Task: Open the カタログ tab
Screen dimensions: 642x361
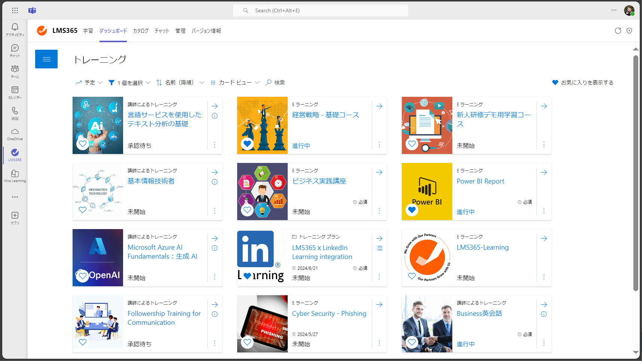Action: (141, 31)
